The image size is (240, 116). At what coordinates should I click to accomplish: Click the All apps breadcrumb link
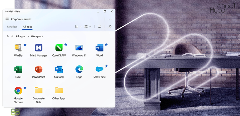tap(21, 36)
